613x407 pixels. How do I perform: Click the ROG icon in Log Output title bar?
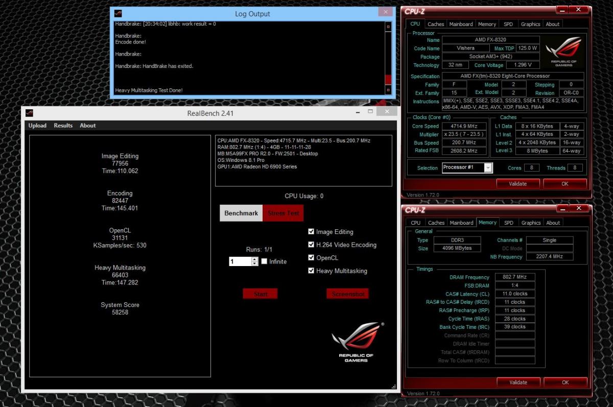(x=119, y=13)
